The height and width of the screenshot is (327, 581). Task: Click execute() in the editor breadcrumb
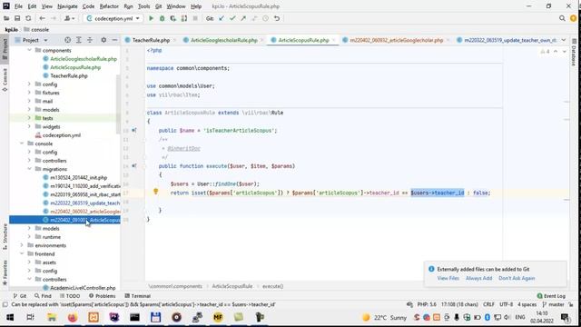pos(272,286)
